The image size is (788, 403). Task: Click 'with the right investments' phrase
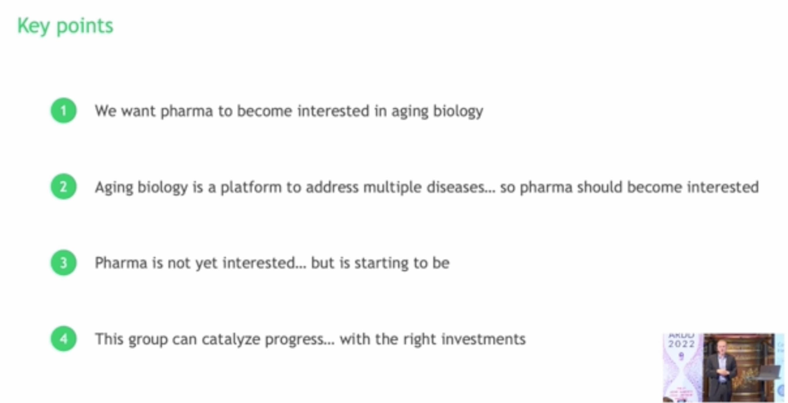coord(433,339)
